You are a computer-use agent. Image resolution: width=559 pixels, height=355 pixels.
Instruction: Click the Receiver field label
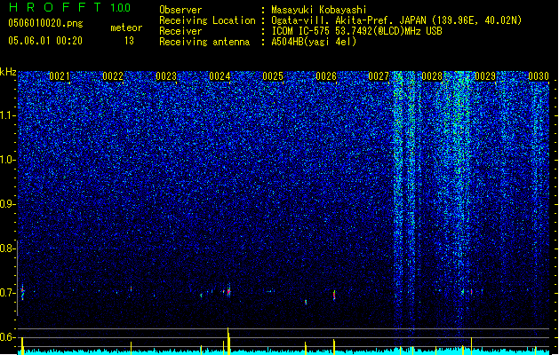[x=180, y=31]
